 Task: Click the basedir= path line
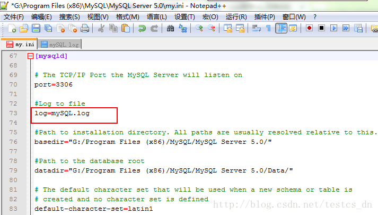pos(153,142)
